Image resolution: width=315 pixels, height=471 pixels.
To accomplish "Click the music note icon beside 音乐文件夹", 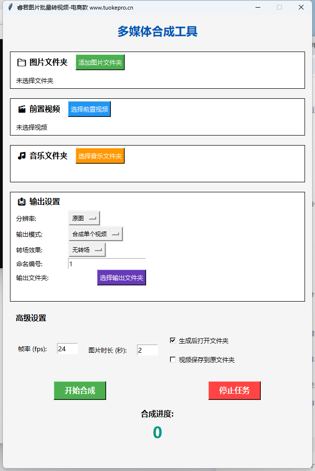I will [x=21, y=156].
